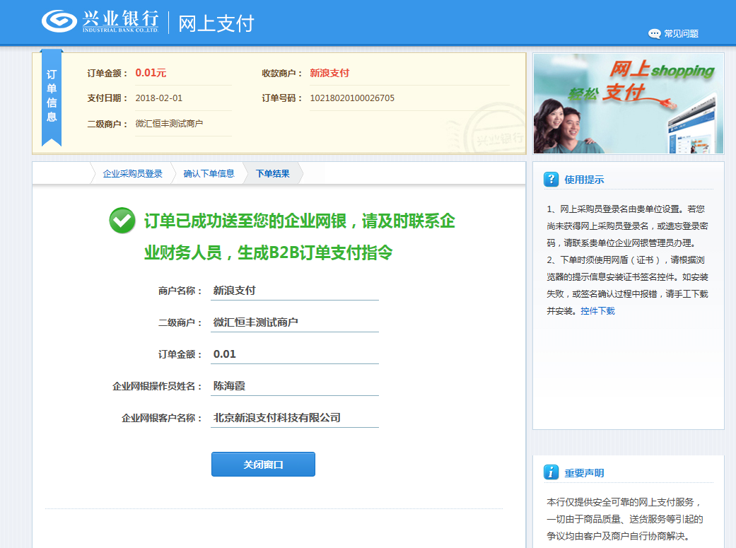Viewport: 736px width, 548px height.
Task: Click the red order amount 0.01元
Action: [151, 73]
